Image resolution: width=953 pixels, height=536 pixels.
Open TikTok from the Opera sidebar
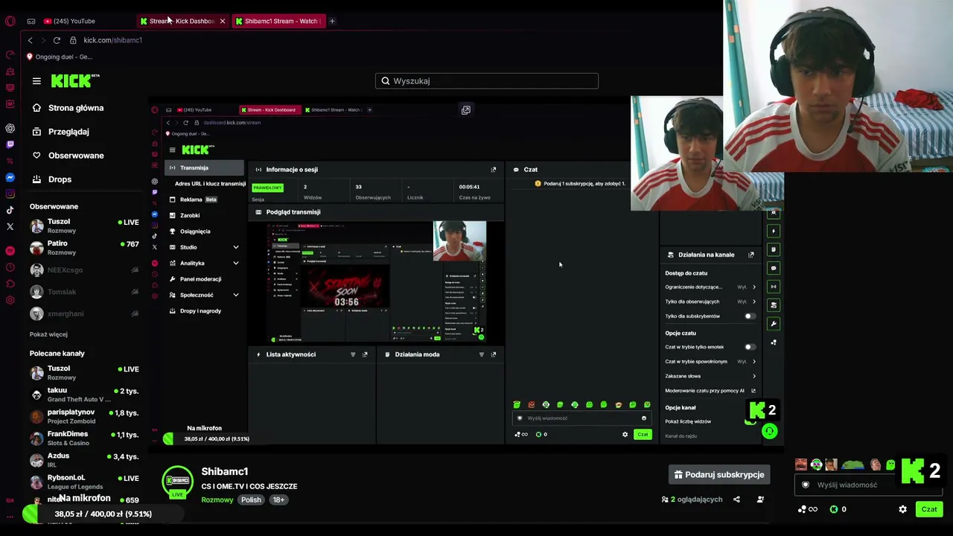10,210
